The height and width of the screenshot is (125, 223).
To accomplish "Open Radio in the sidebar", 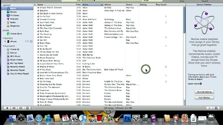I will click(13, 22).
